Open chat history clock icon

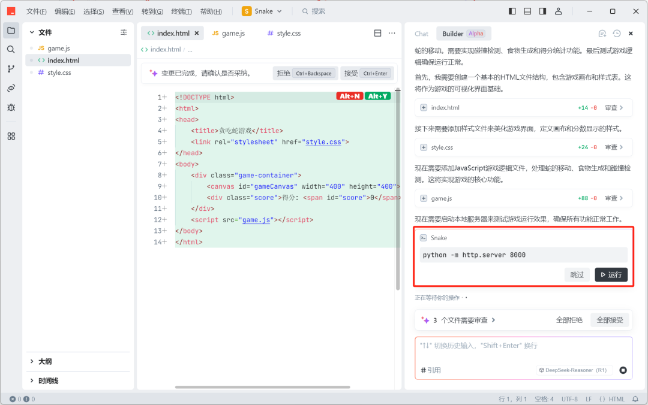617,34
